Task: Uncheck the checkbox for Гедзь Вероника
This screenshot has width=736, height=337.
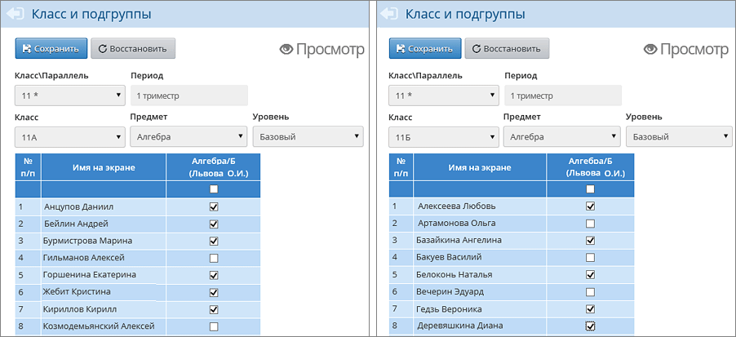Action: point(591,308)
